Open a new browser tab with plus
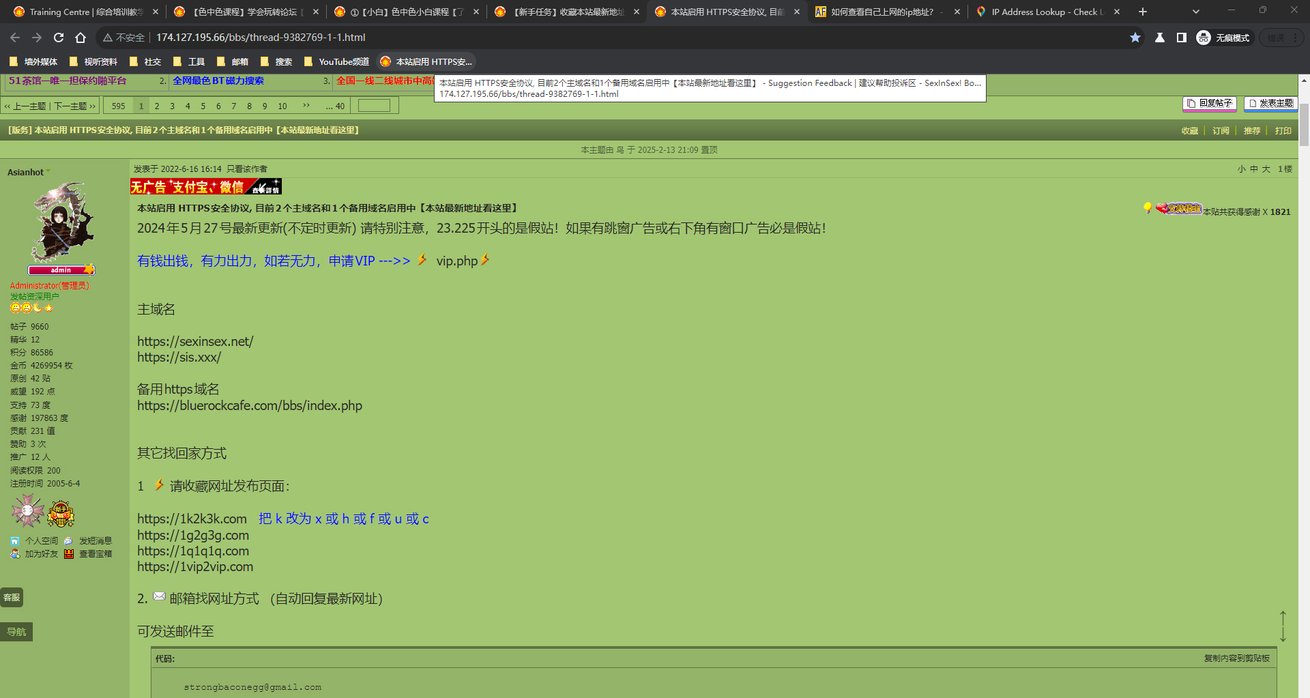The height and width of the screenshot is (698, 1310). [x=1143, y=12]
